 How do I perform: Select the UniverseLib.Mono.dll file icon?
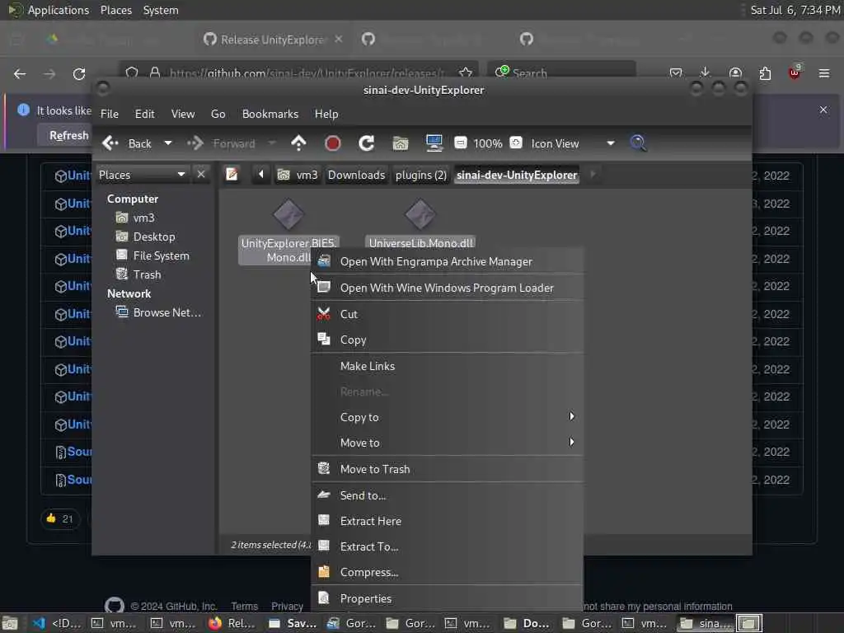[x=420, y=214]
